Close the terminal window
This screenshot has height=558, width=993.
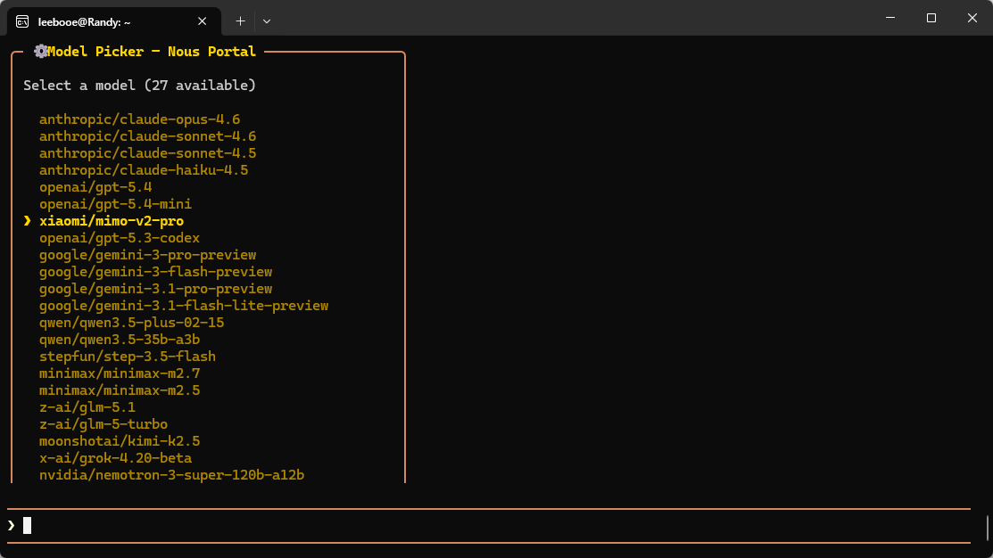(972, 18)
